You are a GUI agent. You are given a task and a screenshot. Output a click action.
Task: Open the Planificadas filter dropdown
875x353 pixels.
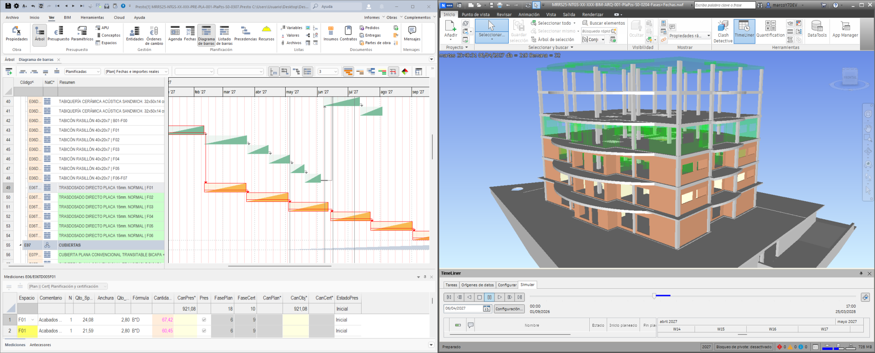click(x=83, y=72)
